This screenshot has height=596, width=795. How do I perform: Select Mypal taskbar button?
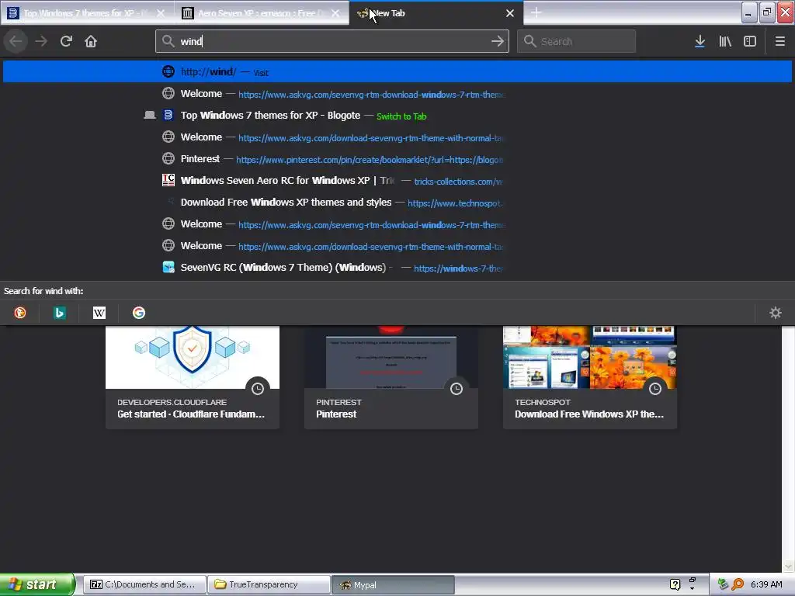tap(393, 584)
